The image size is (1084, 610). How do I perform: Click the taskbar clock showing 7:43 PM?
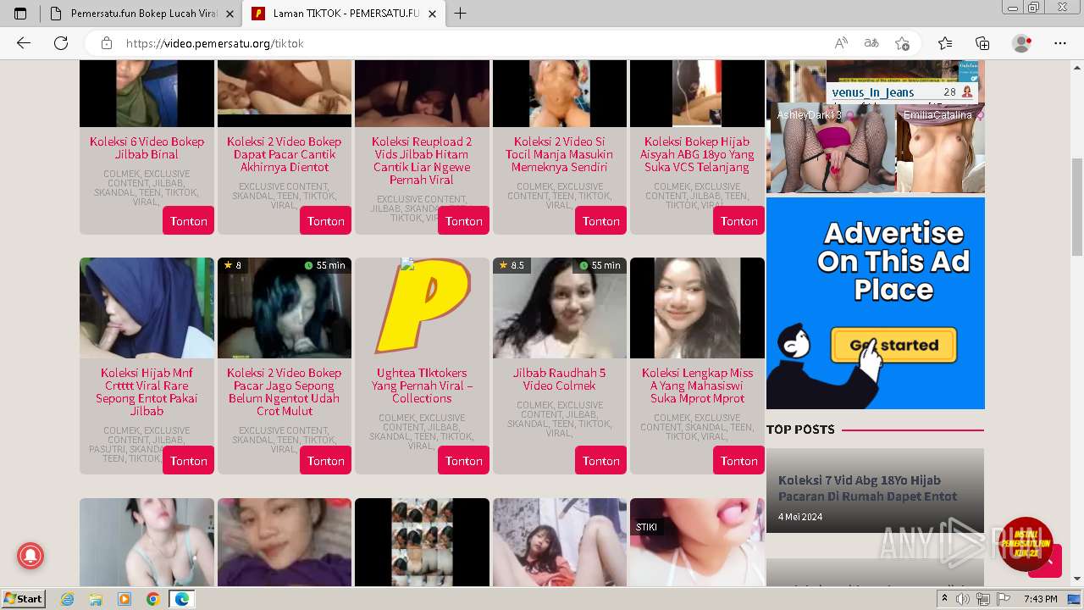pyautogui.click(x=1041, y=599)
